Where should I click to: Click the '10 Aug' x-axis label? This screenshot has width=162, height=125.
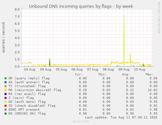click(140, 70)
